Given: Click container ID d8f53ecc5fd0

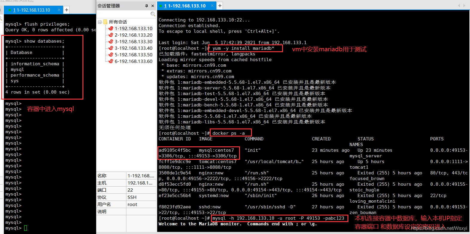Looking at the screenshot, I should click(x=175, y=184).
